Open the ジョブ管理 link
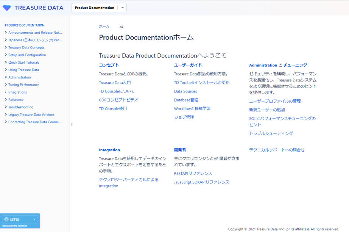This screenshot has width=349, height=232. [184, 117]
